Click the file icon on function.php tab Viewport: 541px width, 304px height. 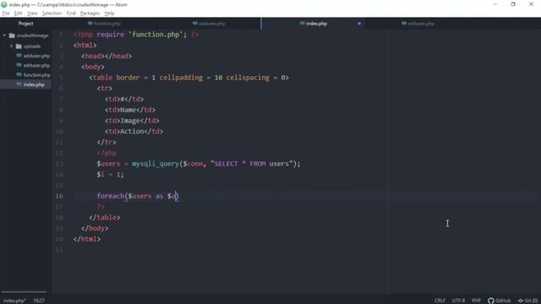[90, 24]
